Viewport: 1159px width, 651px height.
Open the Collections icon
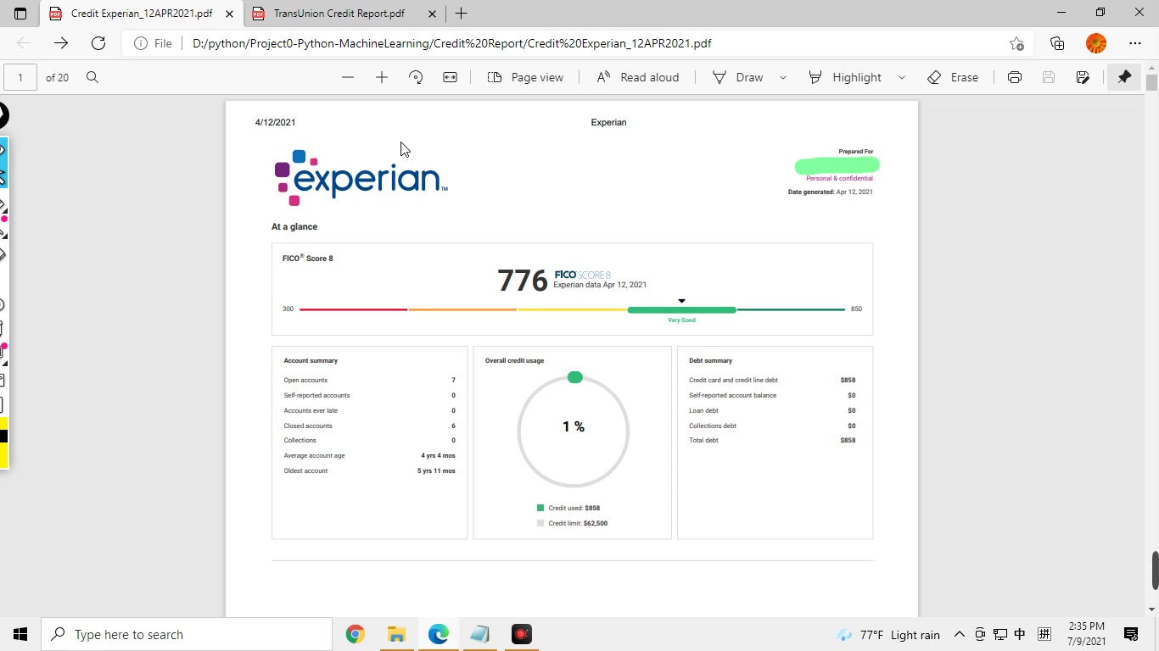[x=1057, y=43]
